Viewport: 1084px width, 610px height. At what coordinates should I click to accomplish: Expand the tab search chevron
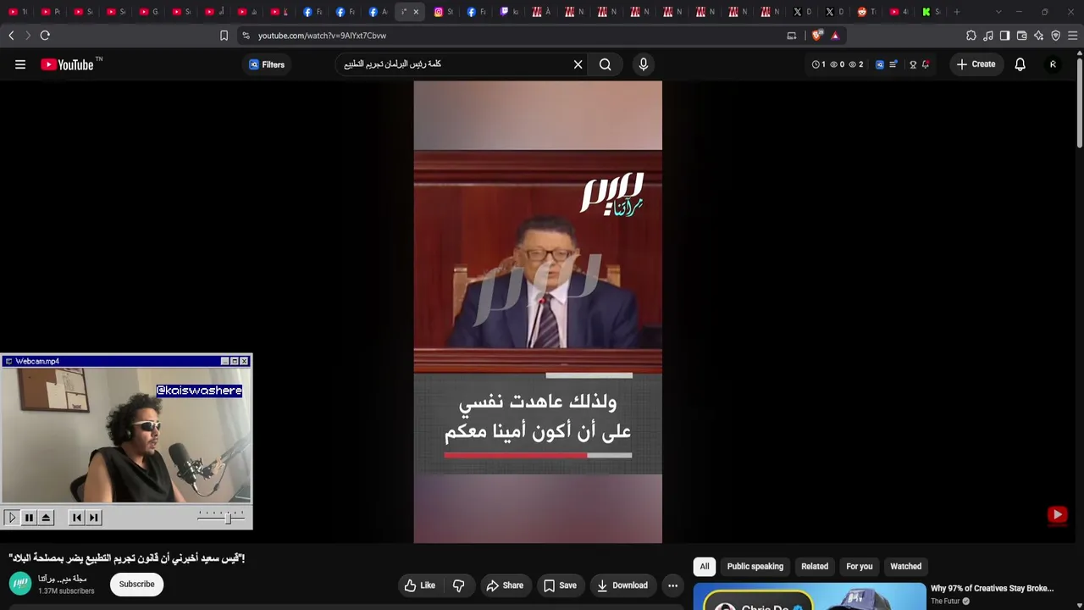point(998,12)
